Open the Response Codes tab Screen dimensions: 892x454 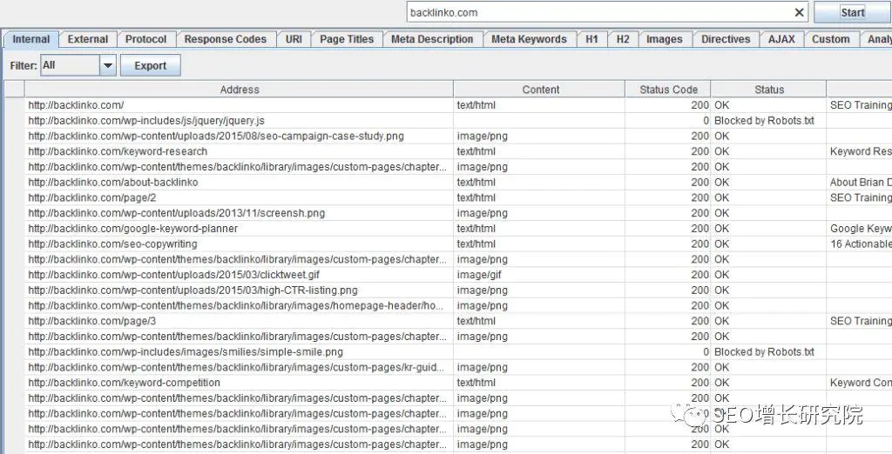226,39
